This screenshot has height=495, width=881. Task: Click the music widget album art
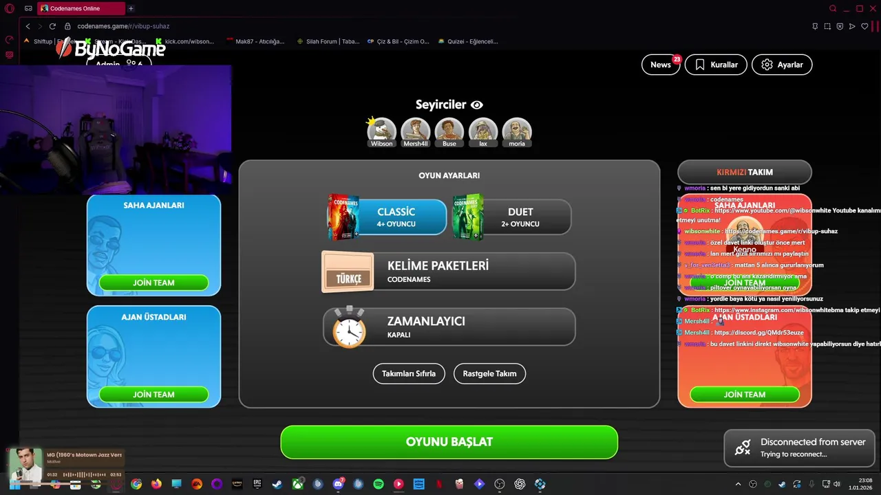coord(25,465)
